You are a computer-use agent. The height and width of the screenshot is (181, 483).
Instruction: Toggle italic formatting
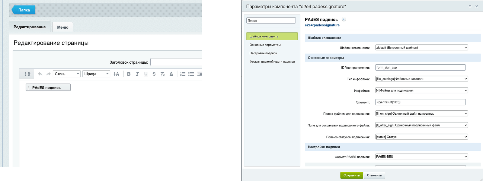click(137, 74)
